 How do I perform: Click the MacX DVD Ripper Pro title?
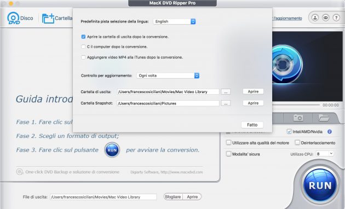tap(173, 3)
